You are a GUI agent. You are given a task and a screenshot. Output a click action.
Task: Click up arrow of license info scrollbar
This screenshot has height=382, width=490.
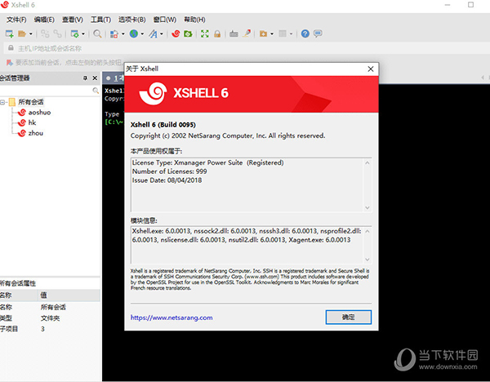(367, 162)
